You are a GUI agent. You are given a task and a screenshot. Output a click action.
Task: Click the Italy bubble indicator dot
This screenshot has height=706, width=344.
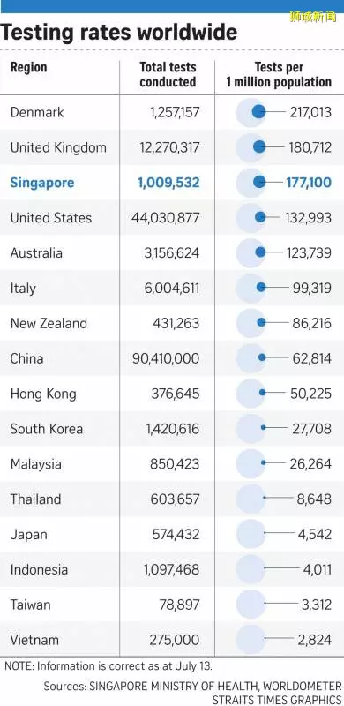[x=261, y=288]
